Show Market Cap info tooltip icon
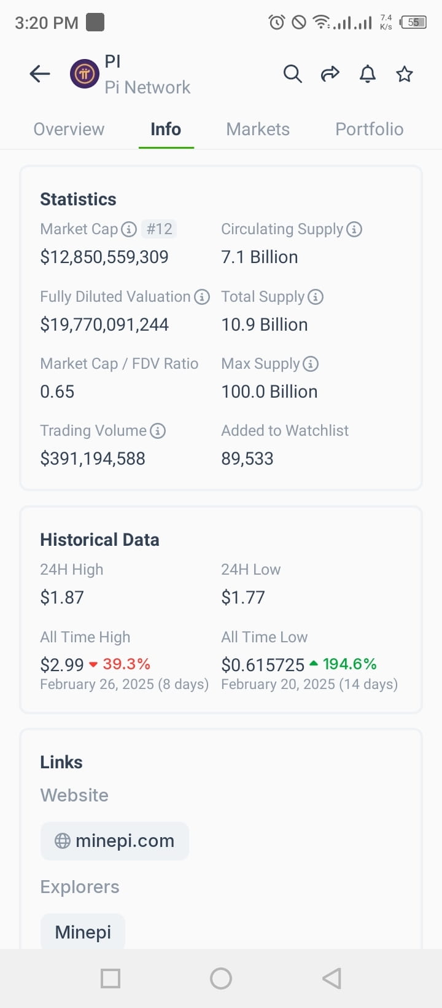Screen dimensions: 442x1008 click(x=128, y=229)
